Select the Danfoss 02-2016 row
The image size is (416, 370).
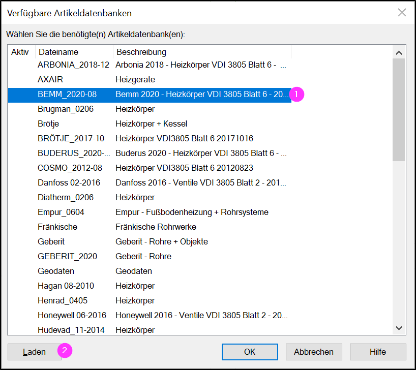(x=150, y=182)
